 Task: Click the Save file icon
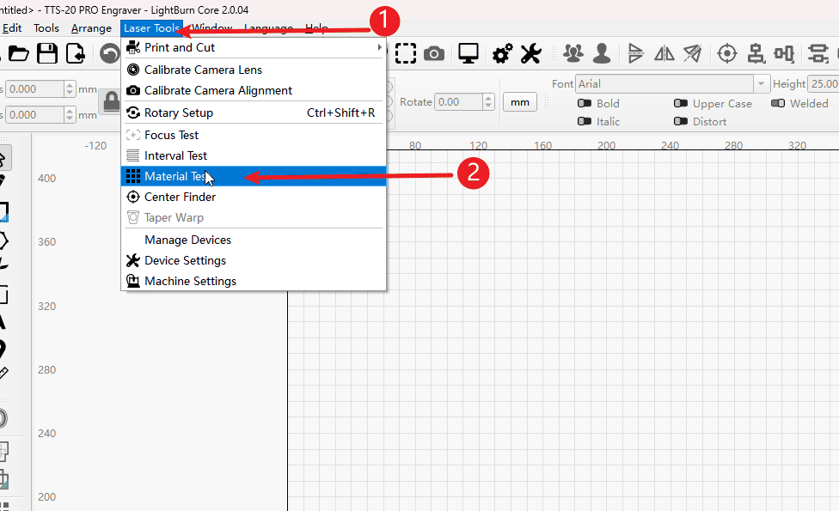point(47,54)
